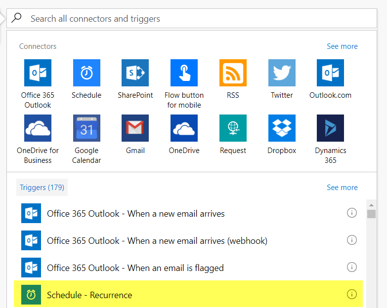Select Flow button for mobile connector
The height and width of the screenshot is (308, 387).
[184, 73]
